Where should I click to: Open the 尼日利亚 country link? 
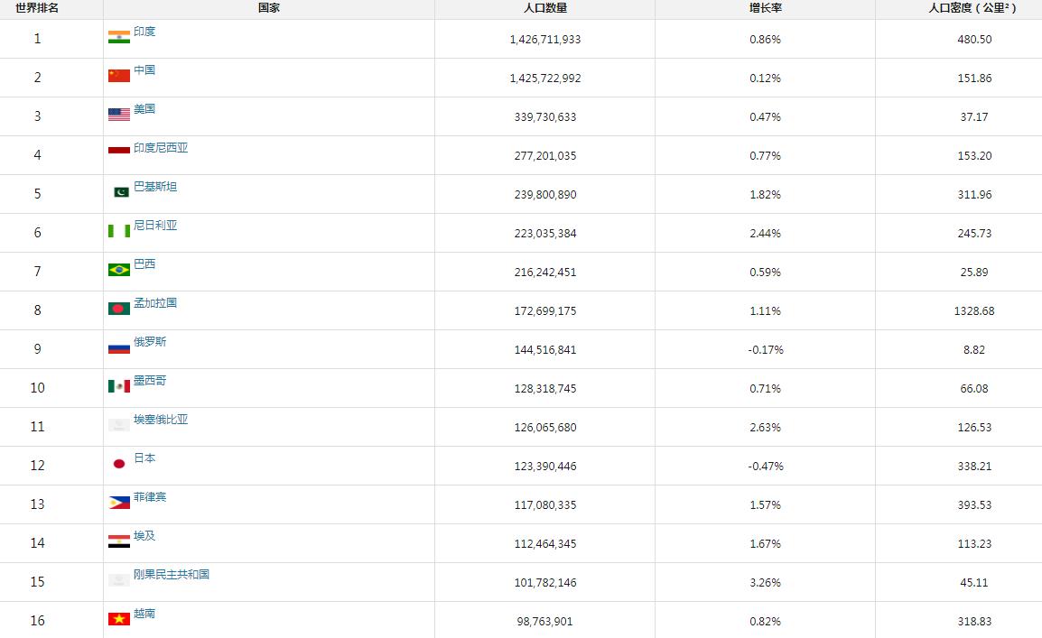pos(155,226)
